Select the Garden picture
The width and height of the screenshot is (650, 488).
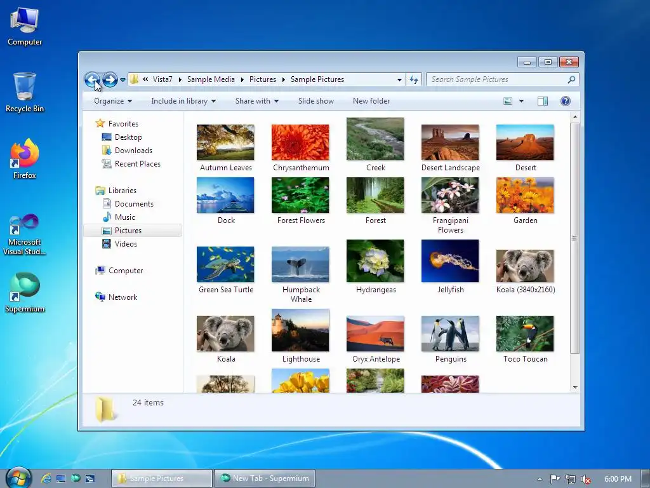click(x=525, y=201)
